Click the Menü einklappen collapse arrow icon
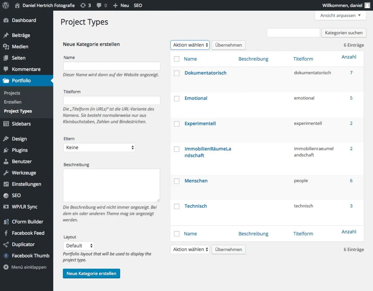Screen dimensions: 373x291 (6, 267)
